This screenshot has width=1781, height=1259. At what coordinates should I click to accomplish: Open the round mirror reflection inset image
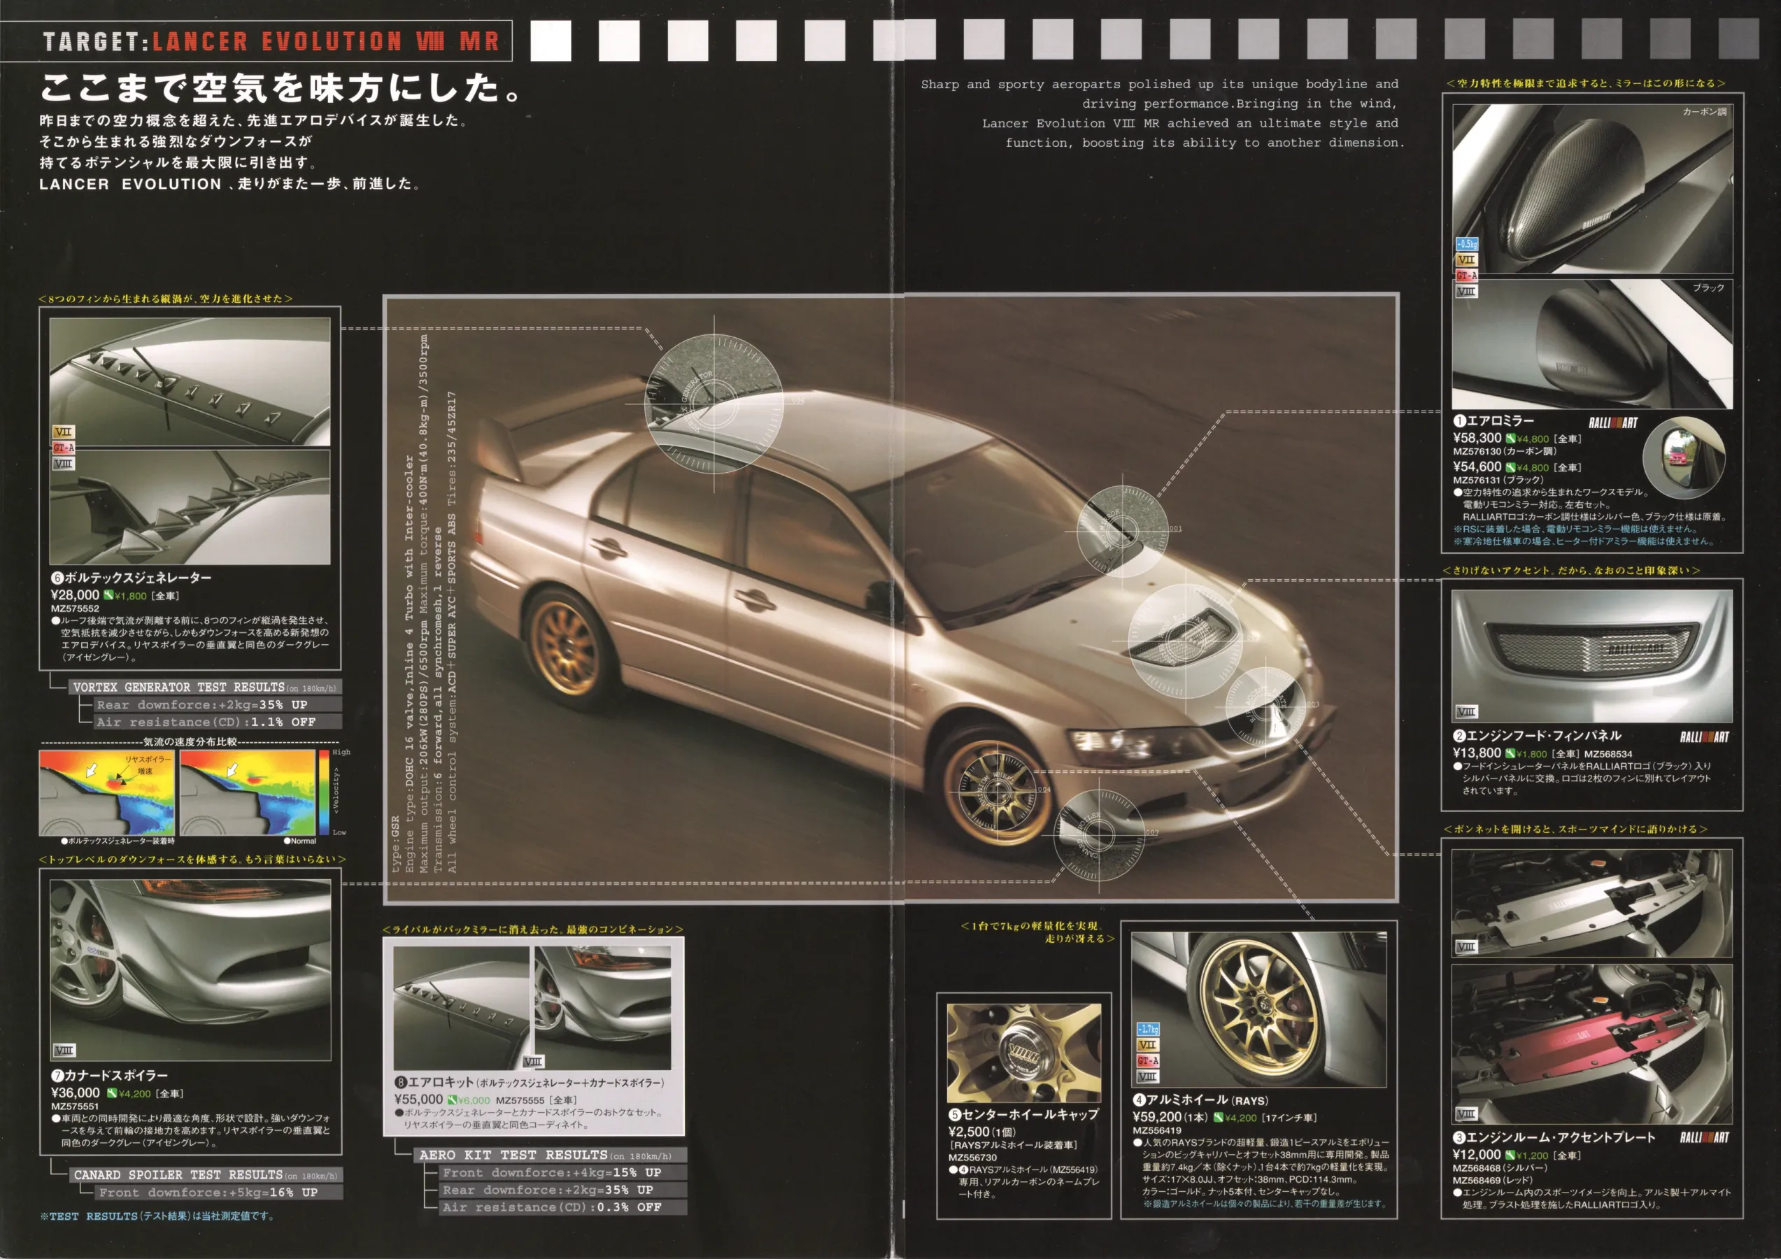click(1684, 457)
